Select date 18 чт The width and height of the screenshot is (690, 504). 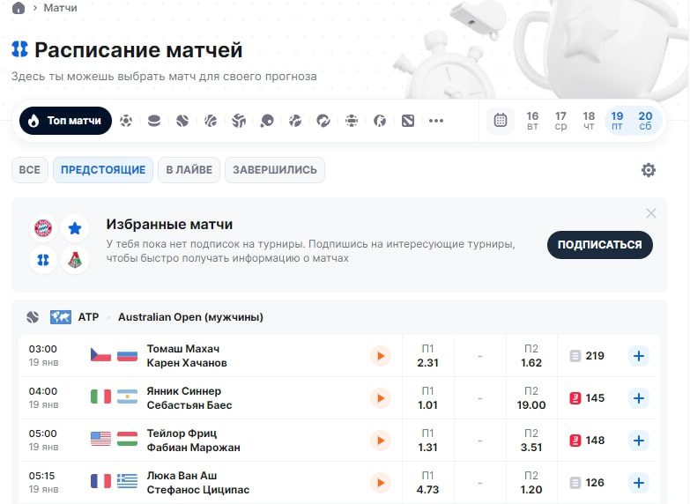(x=589, y=121)
